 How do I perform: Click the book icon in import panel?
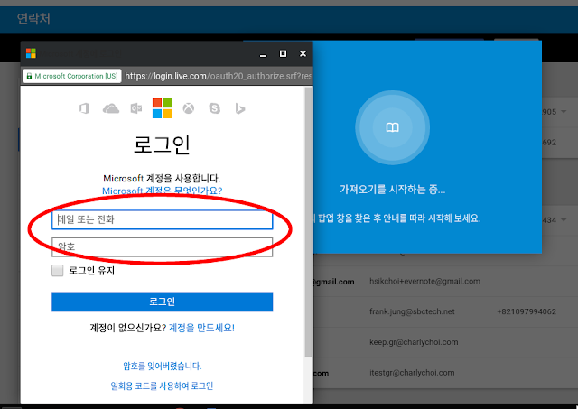392,127
